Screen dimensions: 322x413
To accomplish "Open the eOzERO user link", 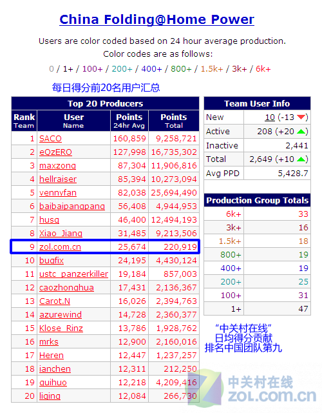I will [55, 152].
